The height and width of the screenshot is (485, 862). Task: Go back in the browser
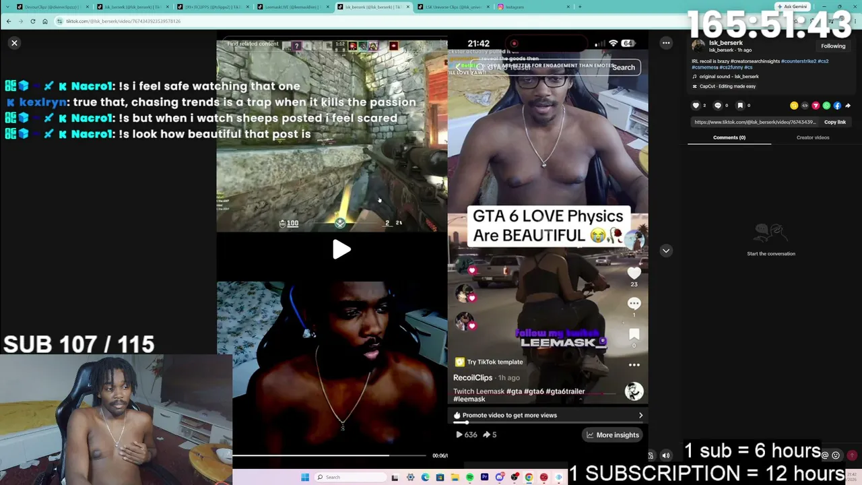coord(9,21)
